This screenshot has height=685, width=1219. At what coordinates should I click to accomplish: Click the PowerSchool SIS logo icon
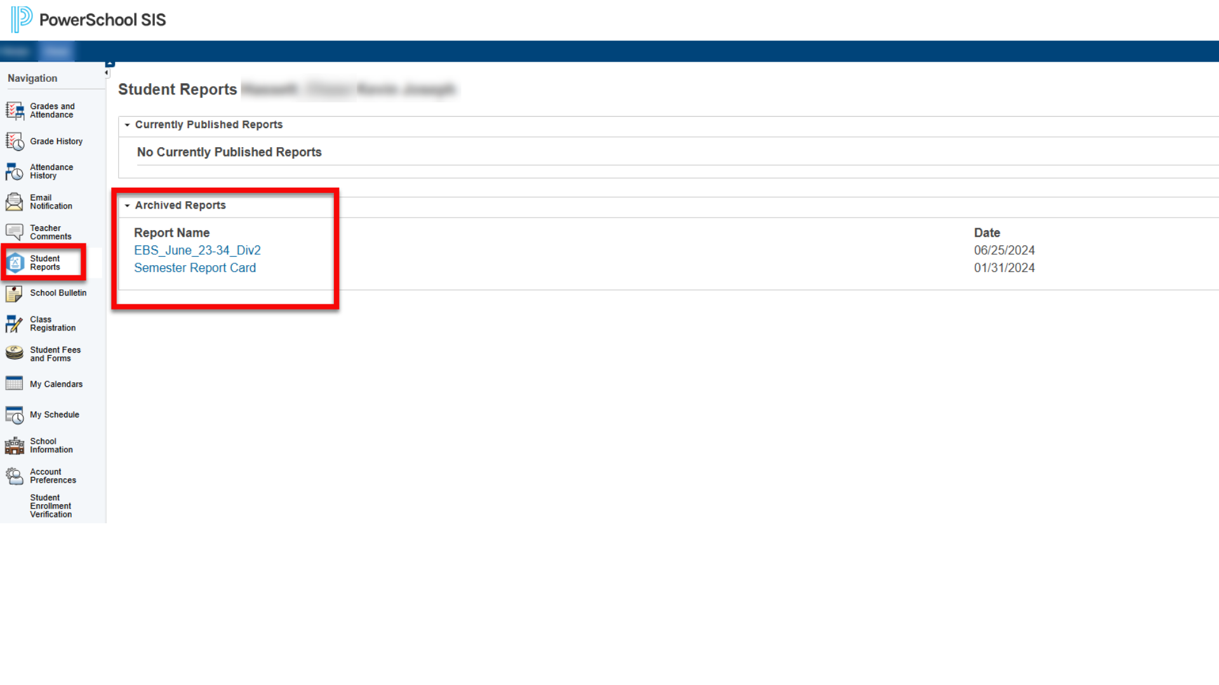(x=22, y=20)
